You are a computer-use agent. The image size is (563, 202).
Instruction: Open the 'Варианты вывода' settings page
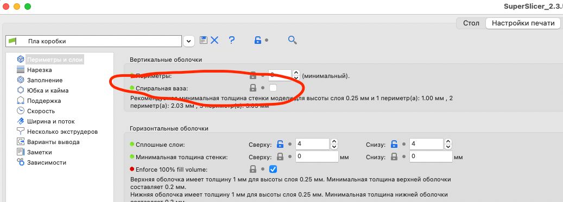coord(53,142)
